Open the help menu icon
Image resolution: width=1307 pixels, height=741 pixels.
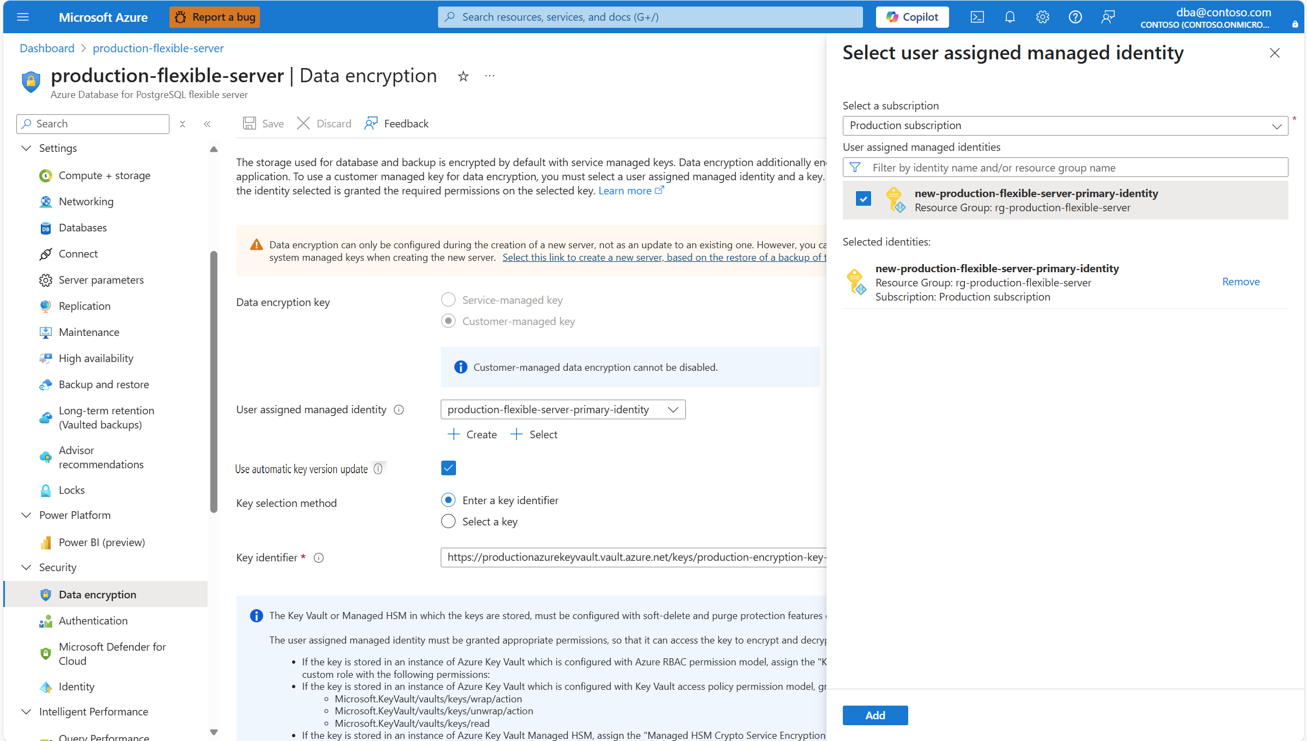[x=1075, y=17]
